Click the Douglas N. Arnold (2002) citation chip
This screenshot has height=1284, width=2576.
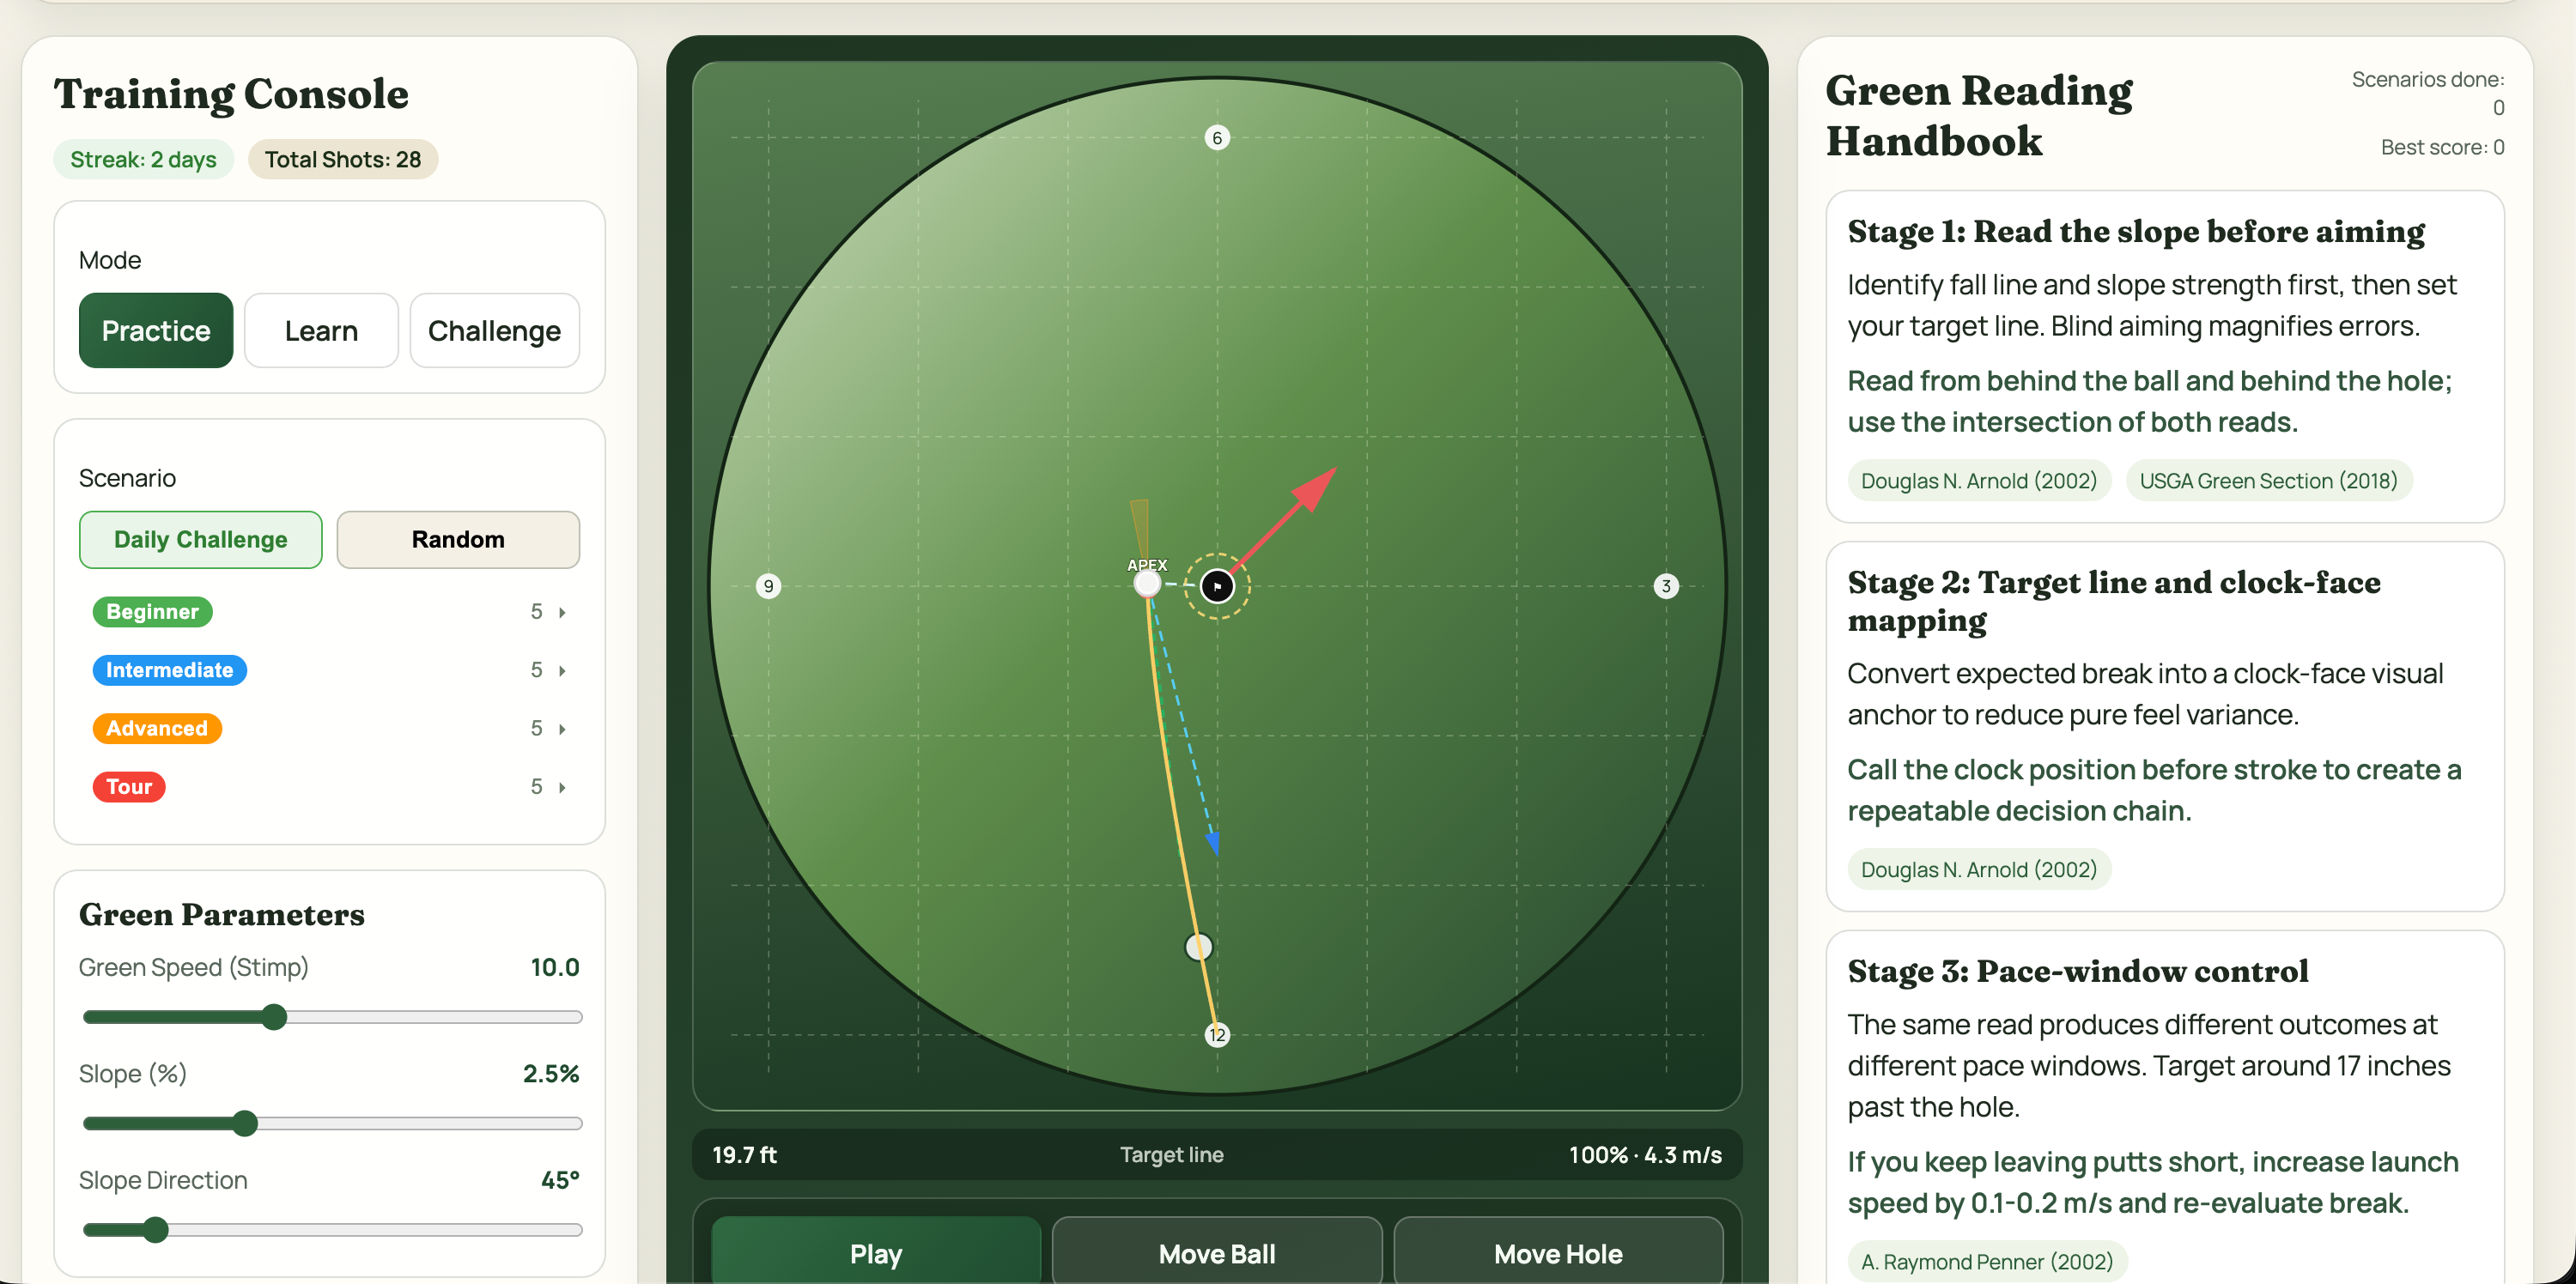tap(1978, 481)
